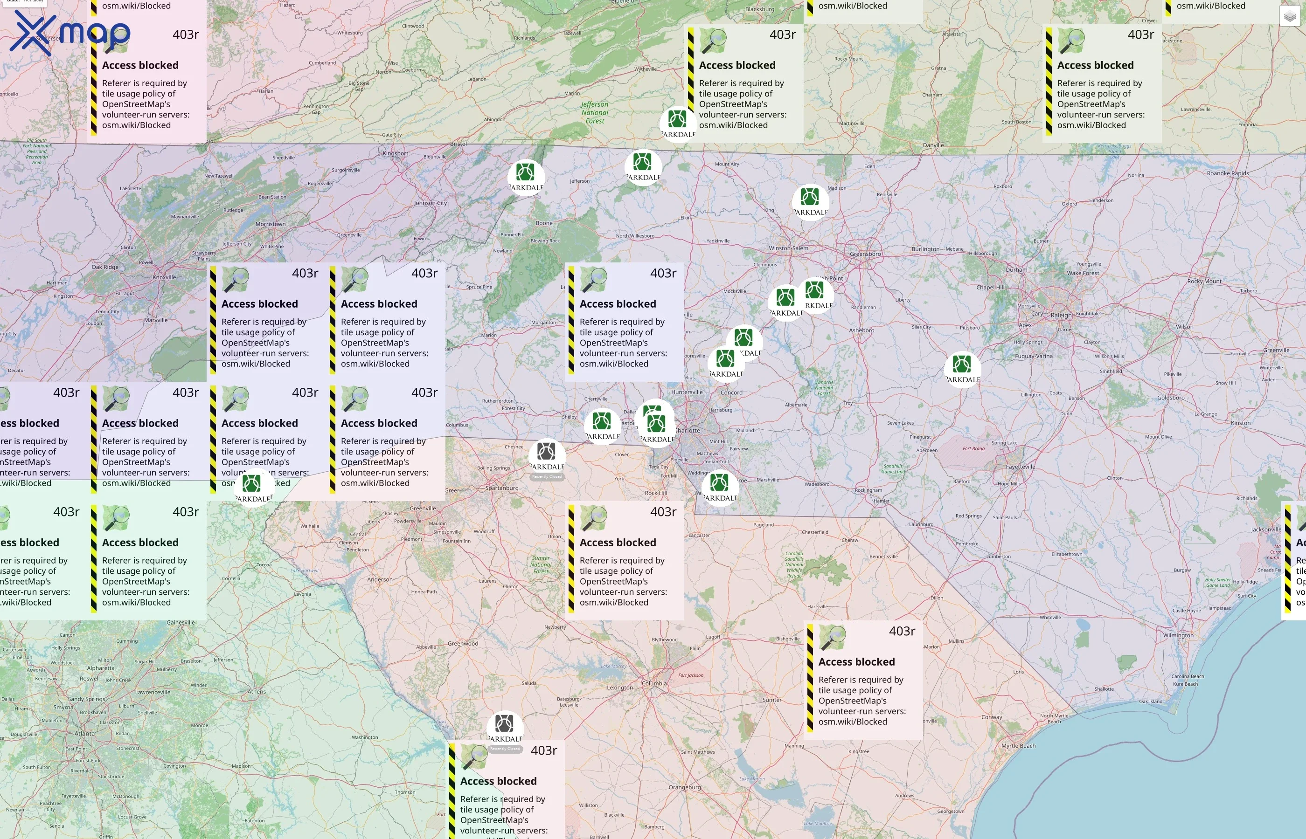Click the Danville city label
This screenshot has width=1306, height=839.
click(933, 145)
